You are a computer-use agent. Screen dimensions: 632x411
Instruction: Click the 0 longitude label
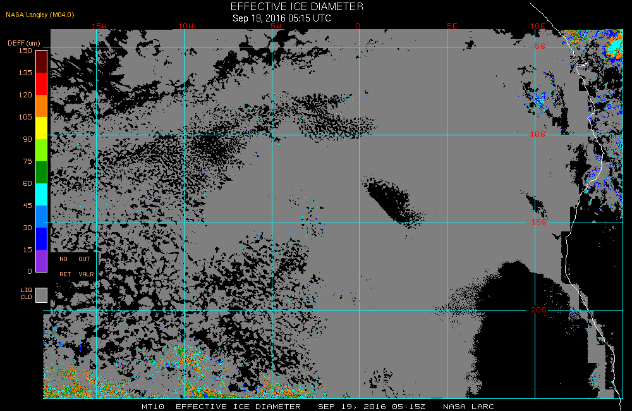click(x=358, y=26)
